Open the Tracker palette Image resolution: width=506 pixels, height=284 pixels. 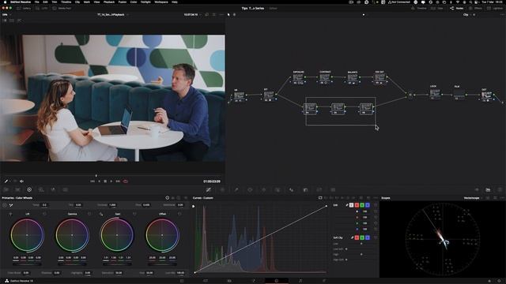coord(263,189)
